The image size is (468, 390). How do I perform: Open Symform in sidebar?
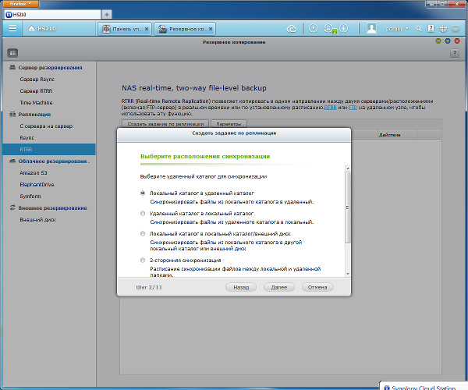[x=30, y=196]
